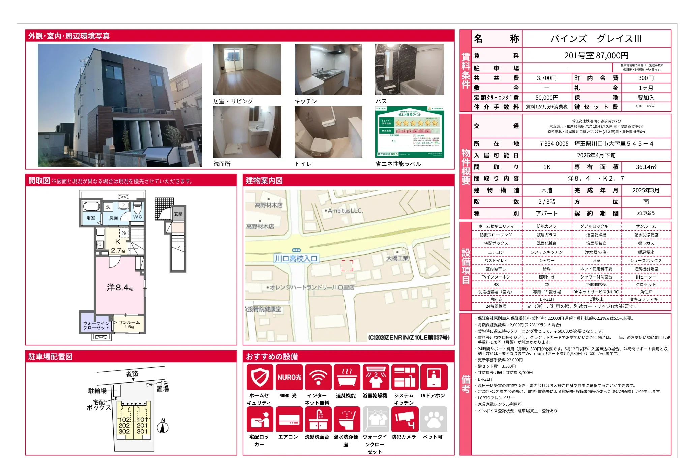This screenshot has width=693, height=458.
Task: Click the security camera icon
Action: point(404,419)
